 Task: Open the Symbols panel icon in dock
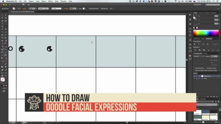(190, 19)
